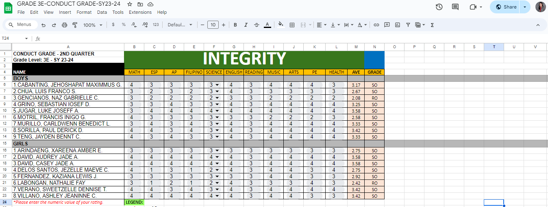This screenshot has width=548, height=207.
Task: Move the document with the folder icon
Action: click(140, 4)
